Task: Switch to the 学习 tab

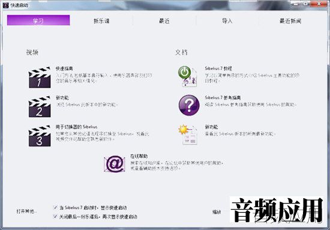Action: click(x=38, y=20)
